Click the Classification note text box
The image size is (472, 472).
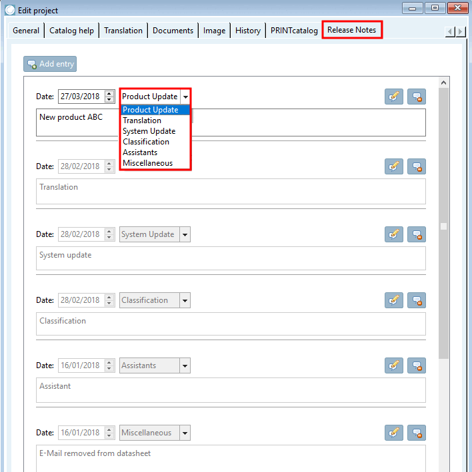click(231, 324)
